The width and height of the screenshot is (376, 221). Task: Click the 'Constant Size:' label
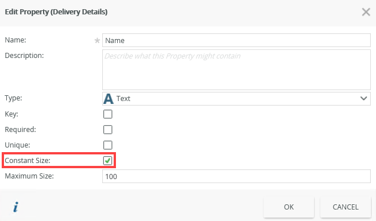point(28,160)
